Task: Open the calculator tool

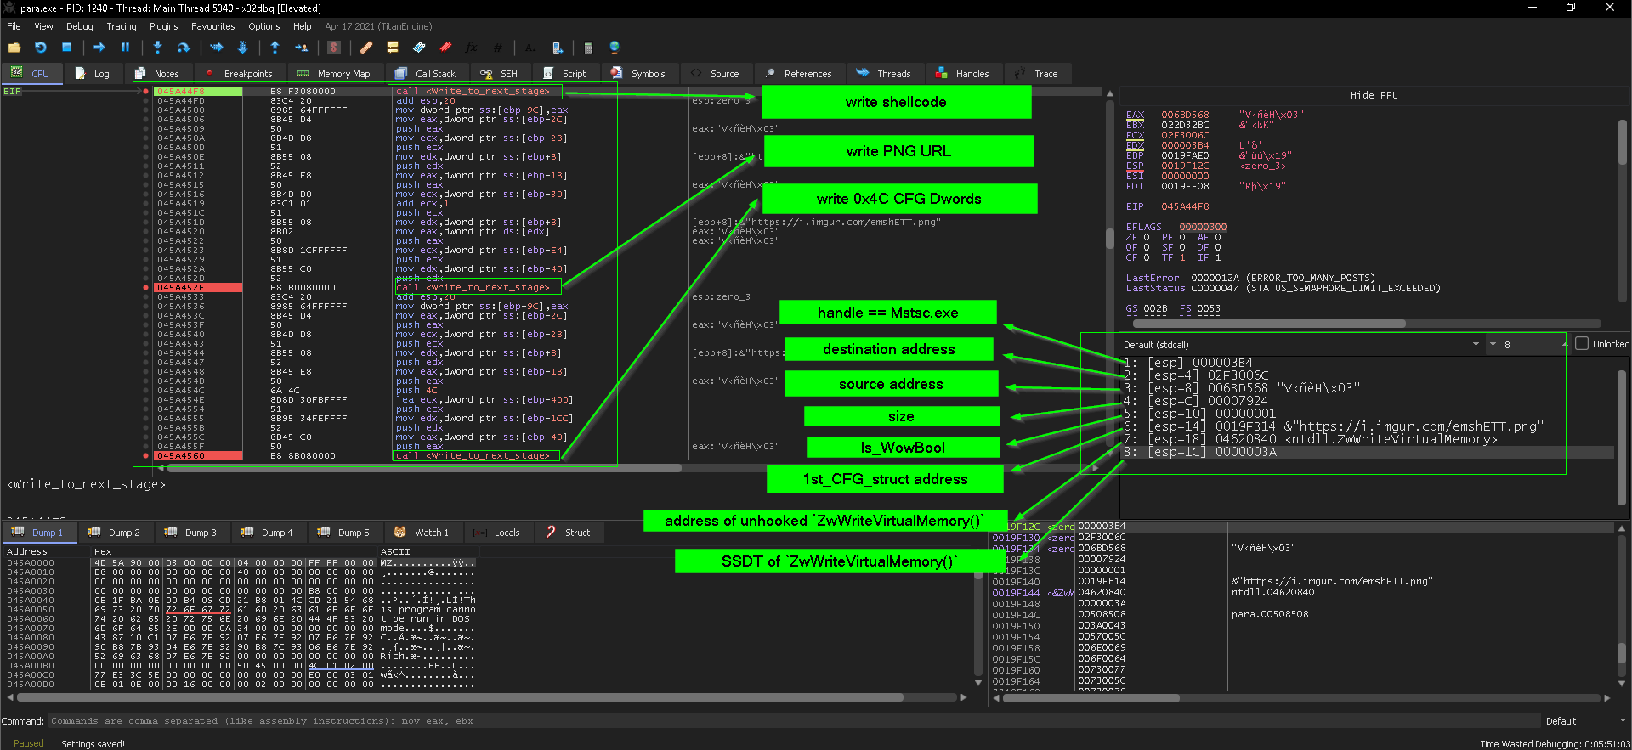Action: 588,48
